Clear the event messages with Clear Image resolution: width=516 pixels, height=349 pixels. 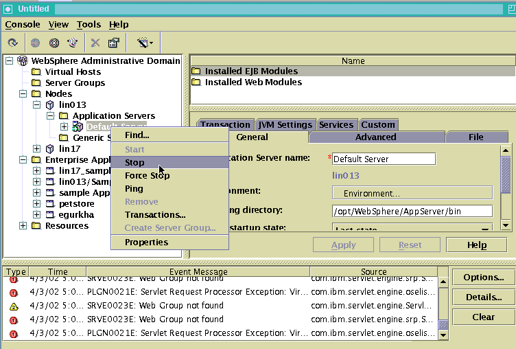[484, 317]
